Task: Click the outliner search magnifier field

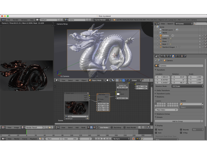Action: [200, 24]
